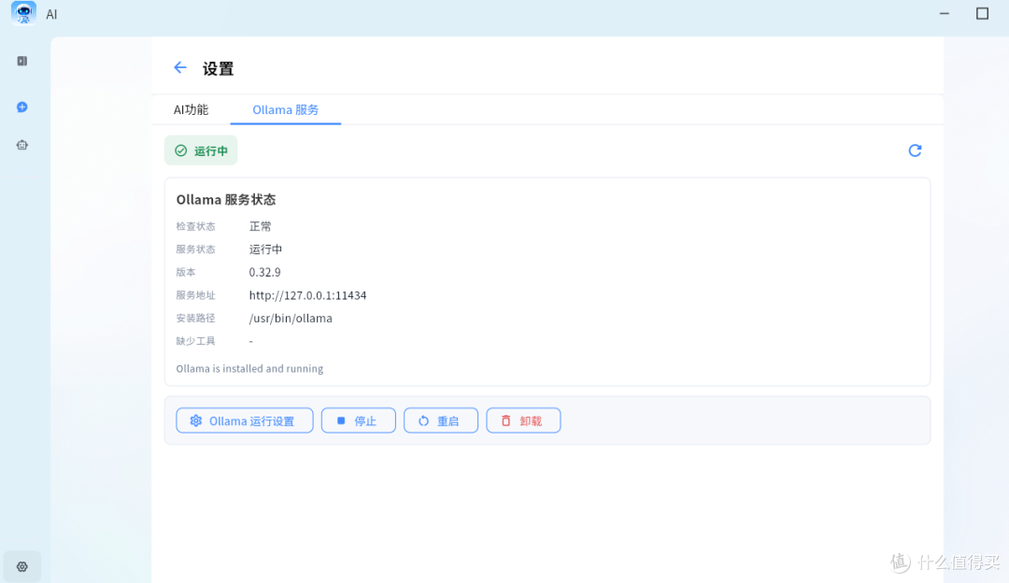This screenshot has width=1009, height=583.
Task: Click the AI app logo icon
Action: (23, 13)
